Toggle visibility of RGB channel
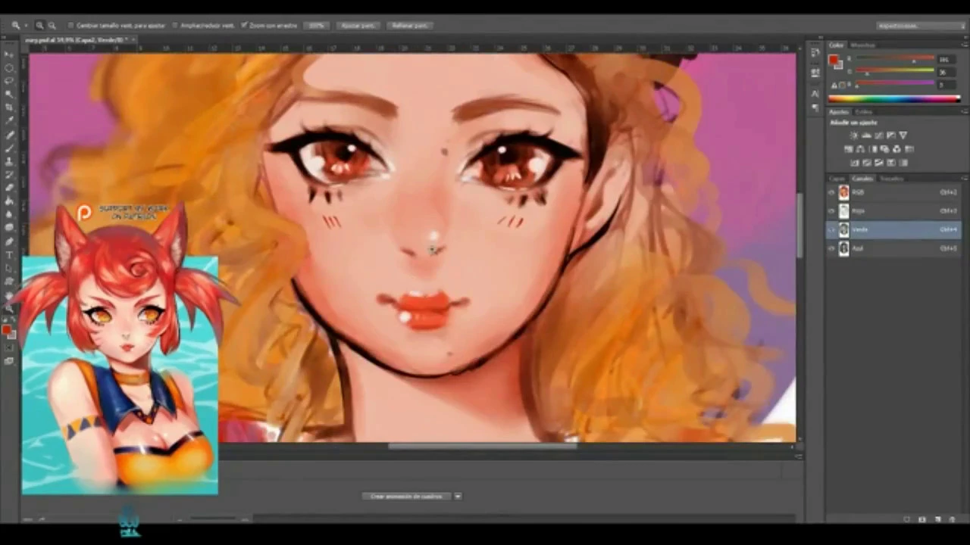The height and width of the screenshot is (545, 970). point(831,192)
